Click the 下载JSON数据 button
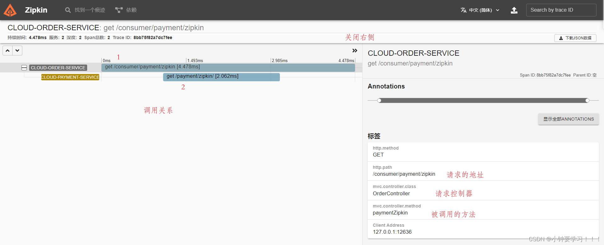This screenshot has width=604, height=245. (x=575, y=38)
